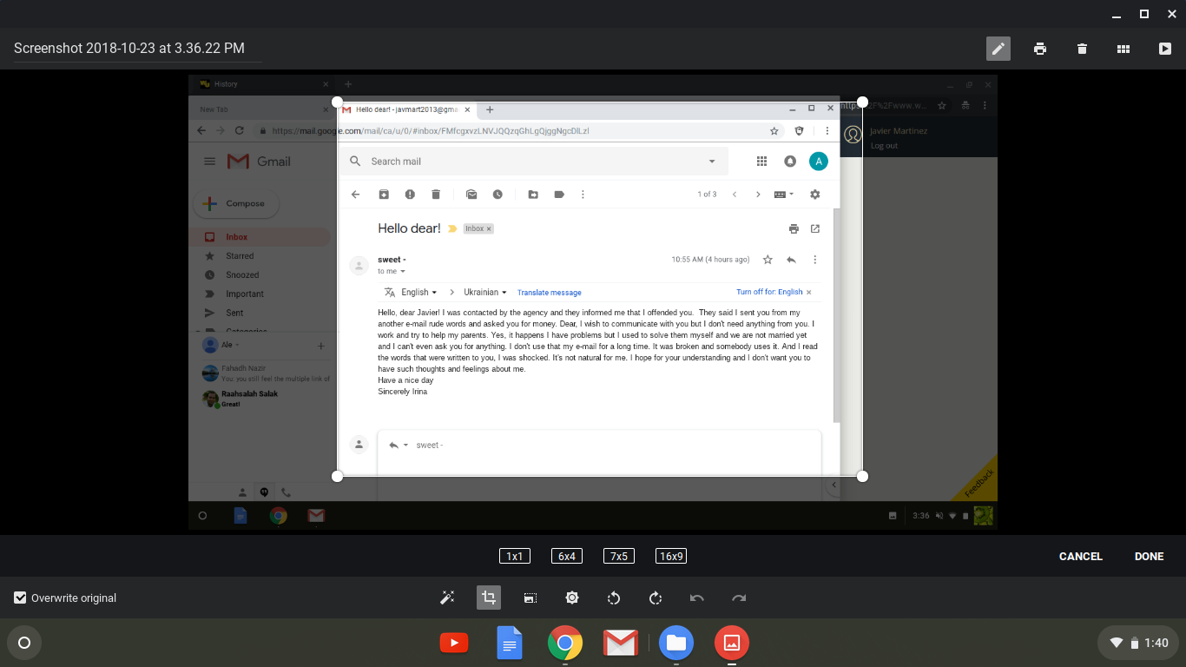Open the system status tray showing 1:40

tap(1138, 643)
